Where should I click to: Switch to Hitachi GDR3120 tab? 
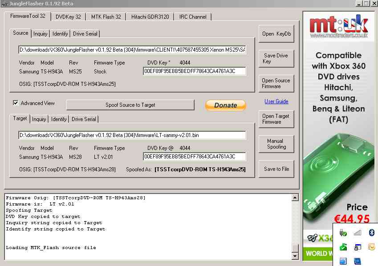pos(150,17)
